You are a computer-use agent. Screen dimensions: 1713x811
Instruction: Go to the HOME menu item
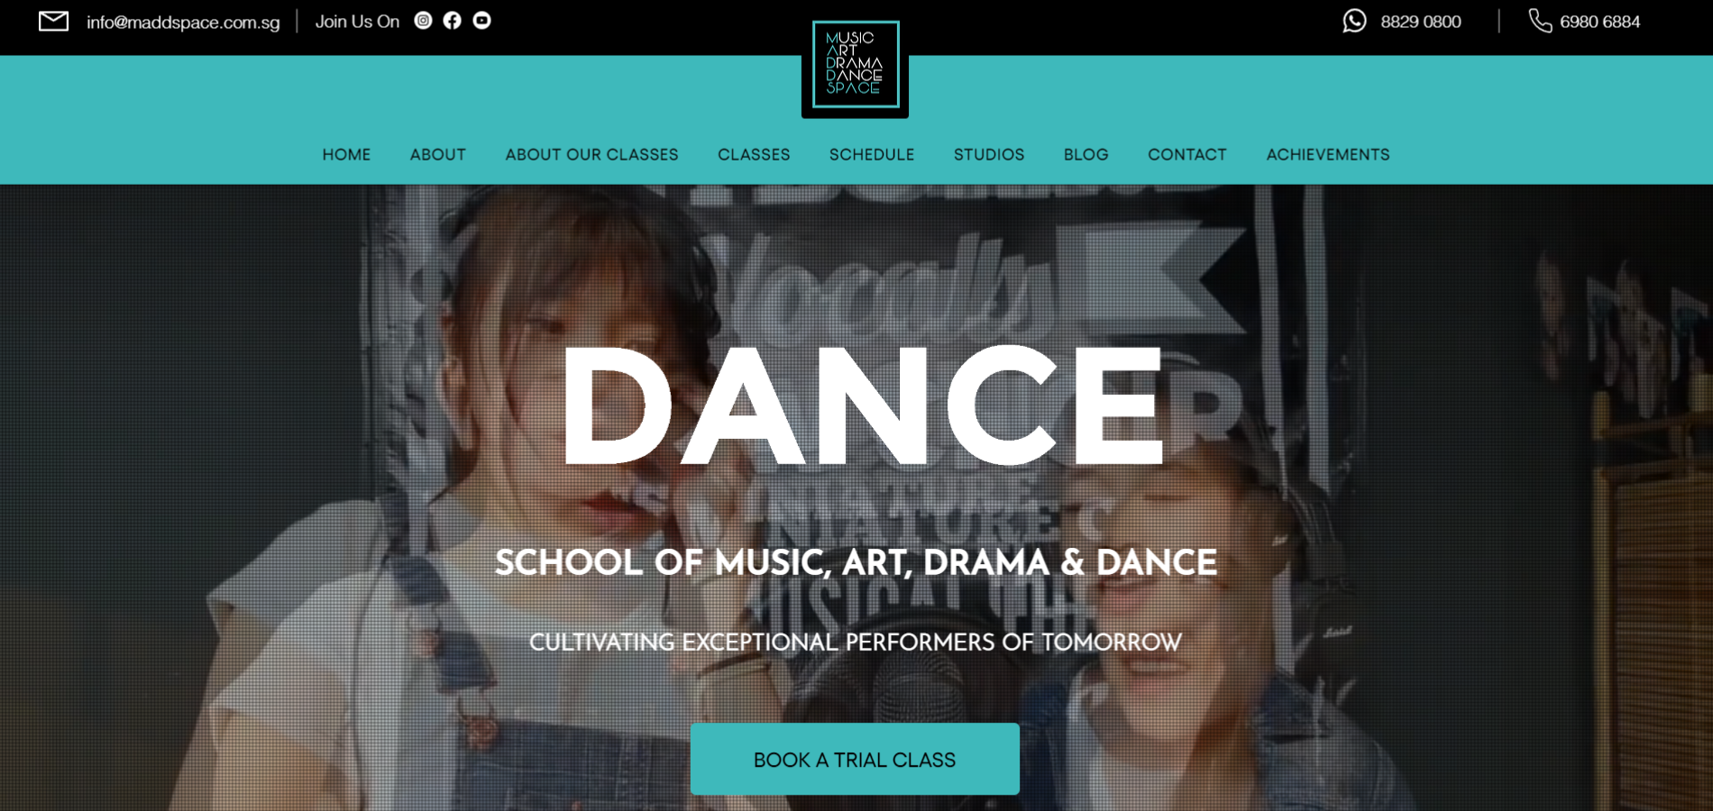(346, 154)
